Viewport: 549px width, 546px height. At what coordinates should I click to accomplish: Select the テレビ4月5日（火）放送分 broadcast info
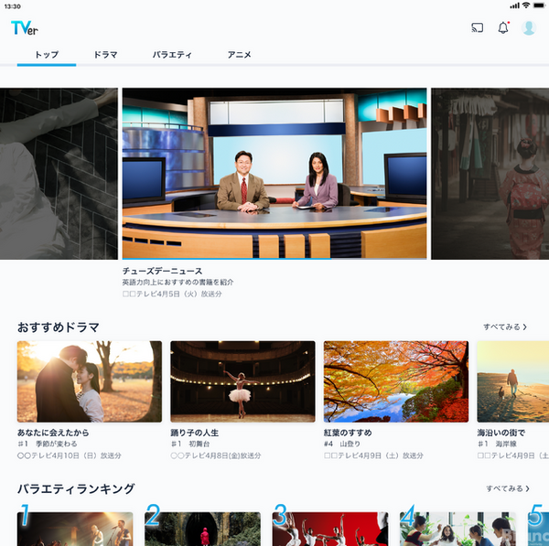(x=172, y=294)
